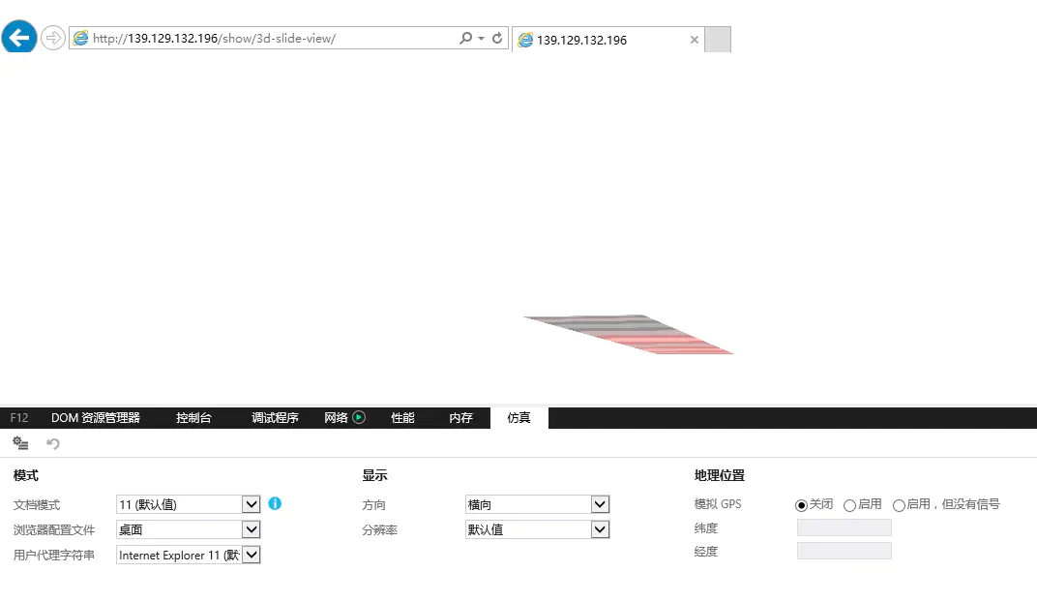Switch to the 控制台 tab
The image size is (1037, 602).
[x=193, y=417]
